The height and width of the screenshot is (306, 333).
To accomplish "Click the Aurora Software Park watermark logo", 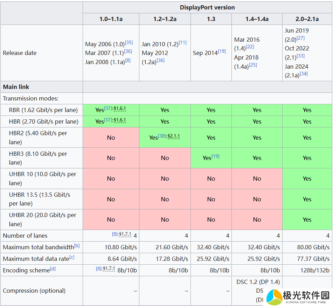I will coord(298,297).
